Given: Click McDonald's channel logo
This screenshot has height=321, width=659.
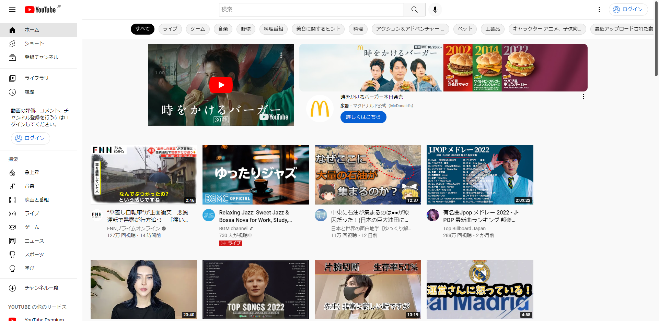Looking at the screenshot, I should click(x=320, y=109).
